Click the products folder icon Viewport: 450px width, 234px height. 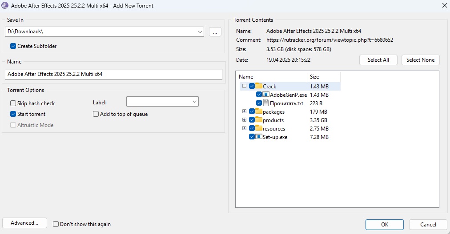pos(259,120)
